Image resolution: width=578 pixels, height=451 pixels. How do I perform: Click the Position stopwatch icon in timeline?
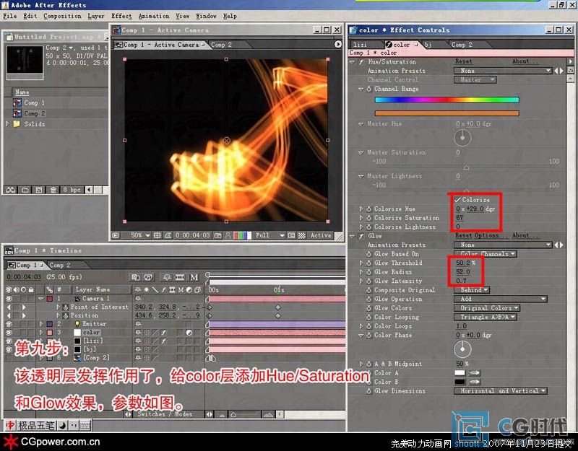(66, 316)
